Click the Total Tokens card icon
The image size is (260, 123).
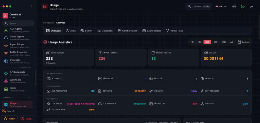(48, 53)
